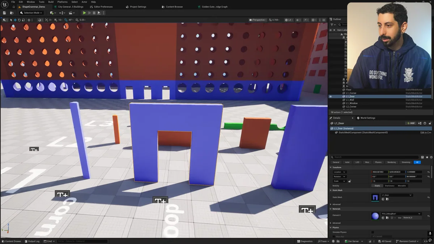The height and width of the screenshot is (244, 434).
Task: Open the PCG_DebugBlue1 material dropdown
Action: point(401,214)
